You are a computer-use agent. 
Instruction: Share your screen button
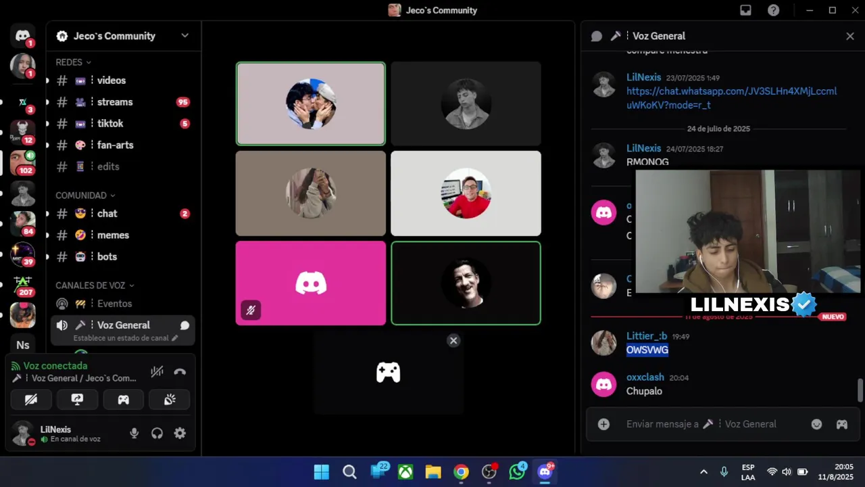pos(77,400)
